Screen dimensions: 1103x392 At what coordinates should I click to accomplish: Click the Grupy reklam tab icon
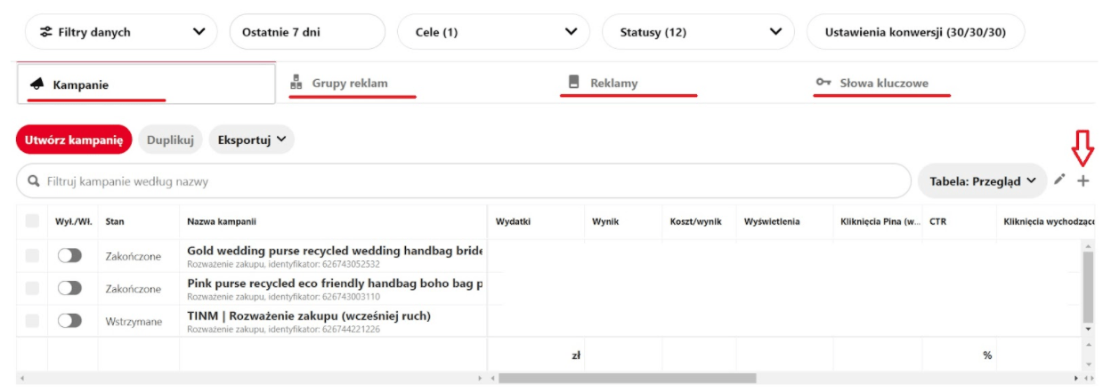pyautogui.click(x=296, y=83)
